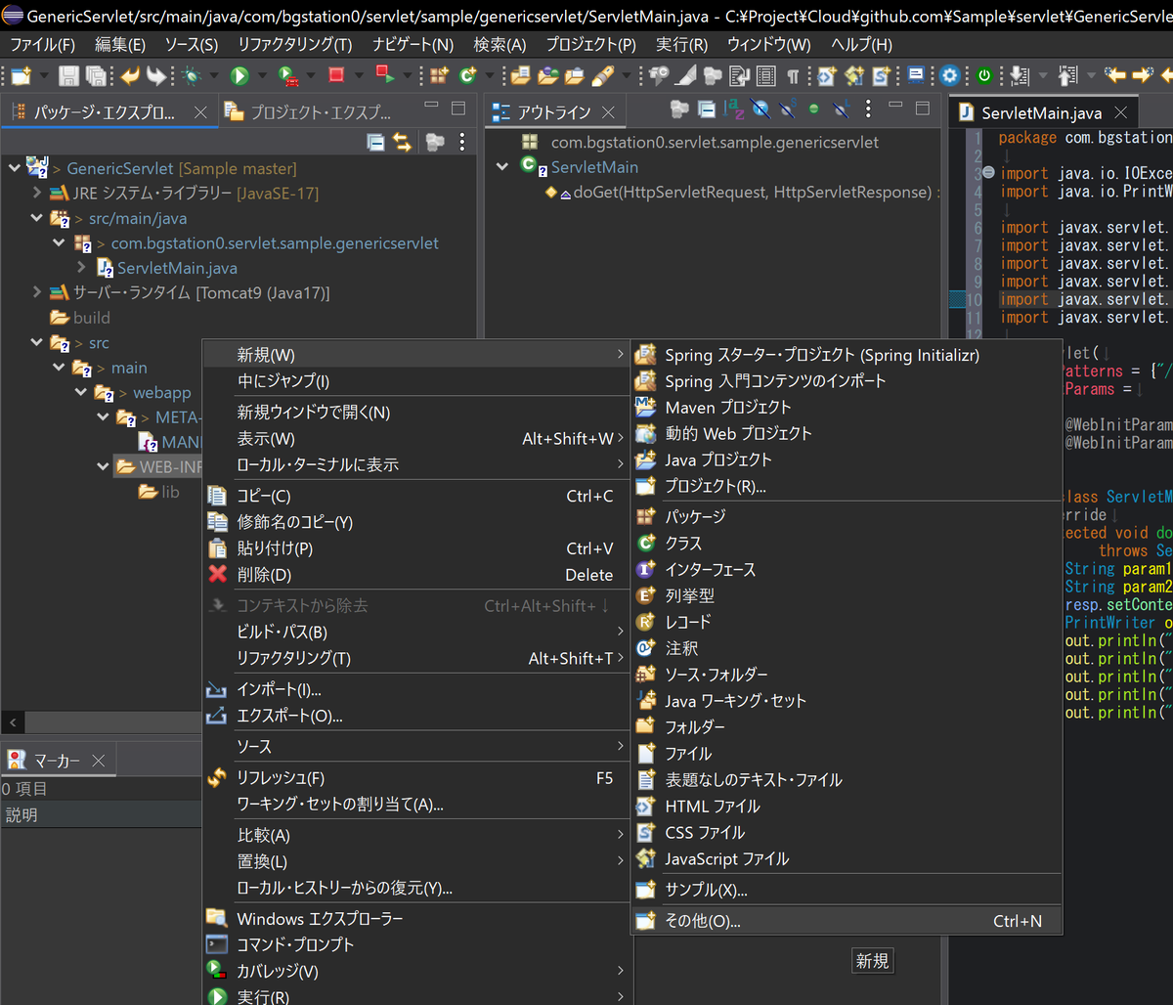Screen dimensions: 1173x1005
Task: Choose ファイル in New submenu
Action: [847, 754]
